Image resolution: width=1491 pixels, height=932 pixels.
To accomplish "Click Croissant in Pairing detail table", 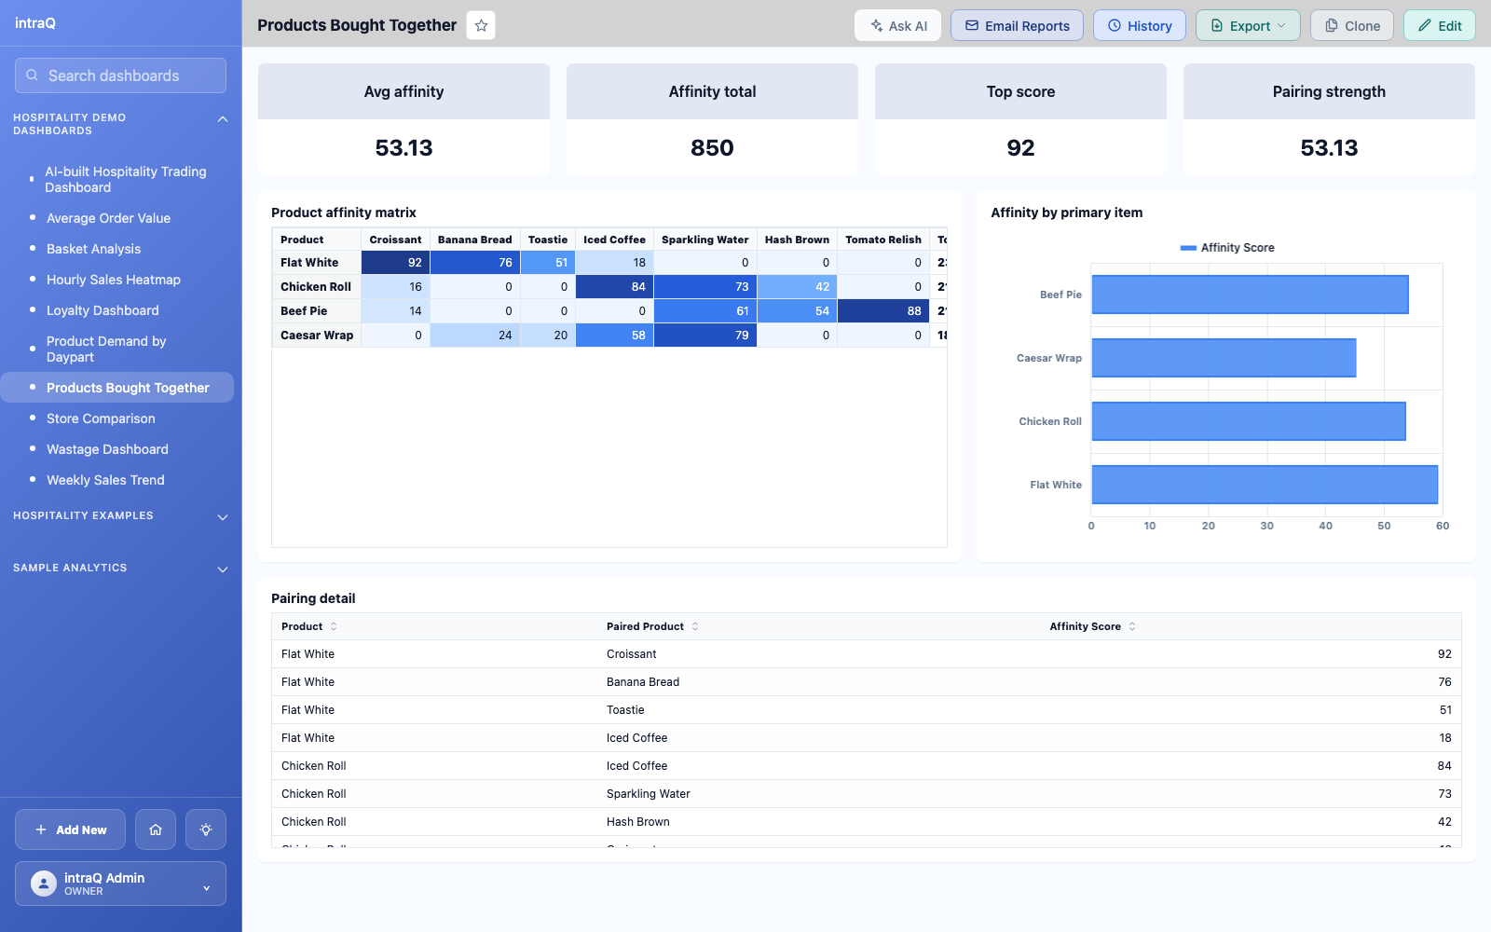I will tap(632, 654).
